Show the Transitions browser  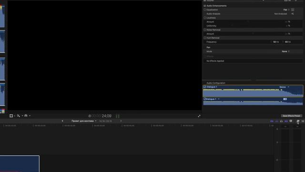coord(303,121)
